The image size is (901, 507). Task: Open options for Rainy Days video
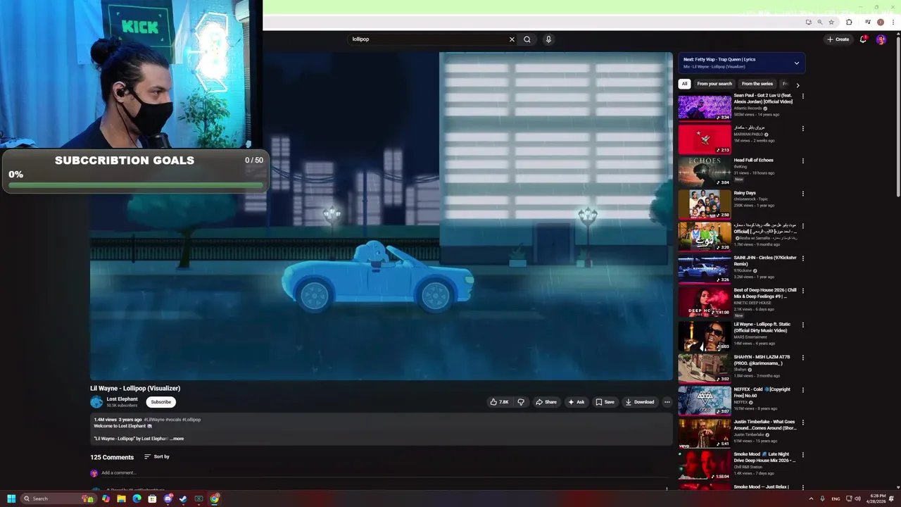[803, 194]
